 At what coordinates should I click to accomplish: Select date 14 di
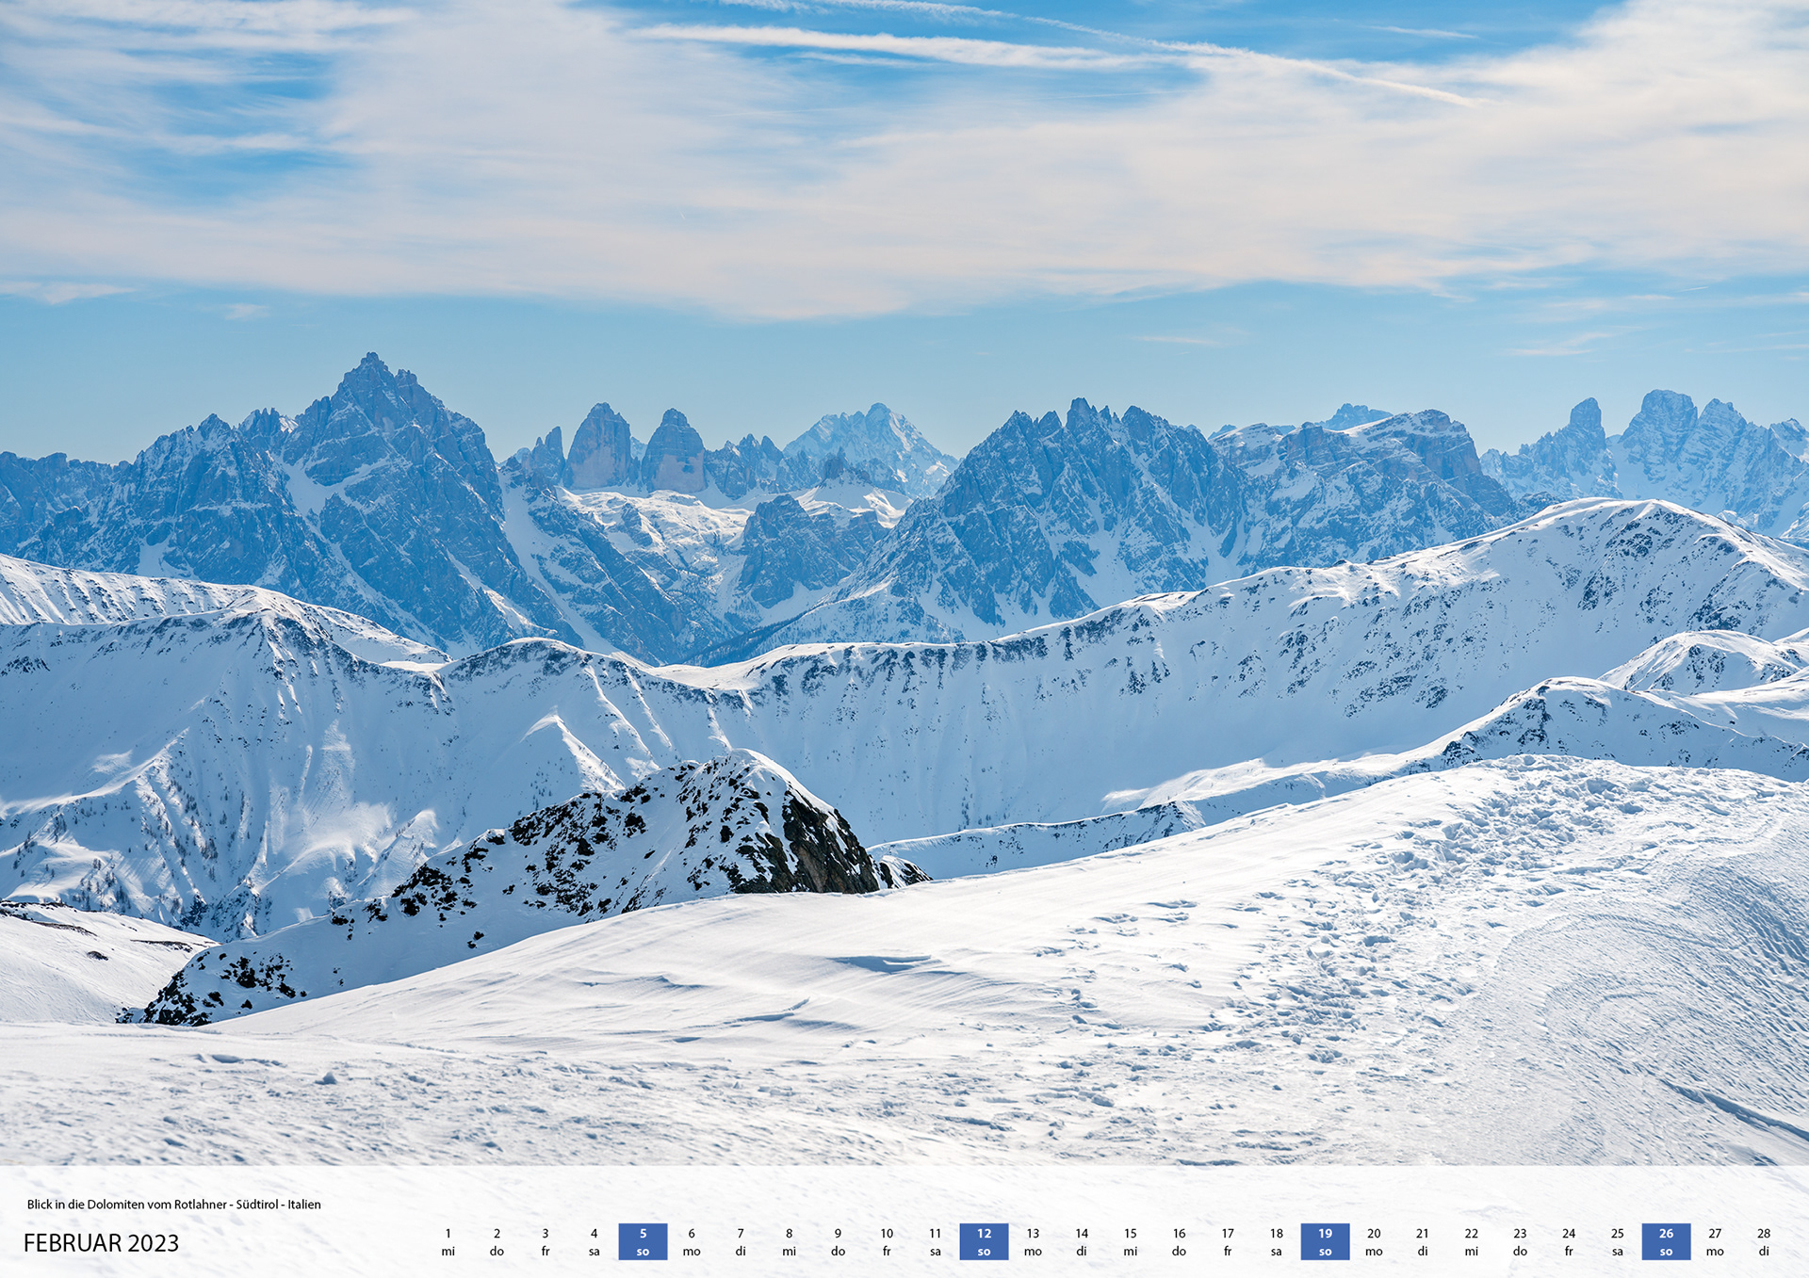1082,1242
